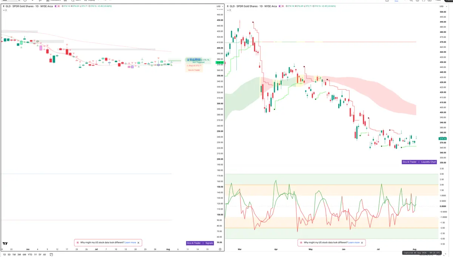Open the go-to-date calendar icon
The image size is (453, 257).
(51, 255)
